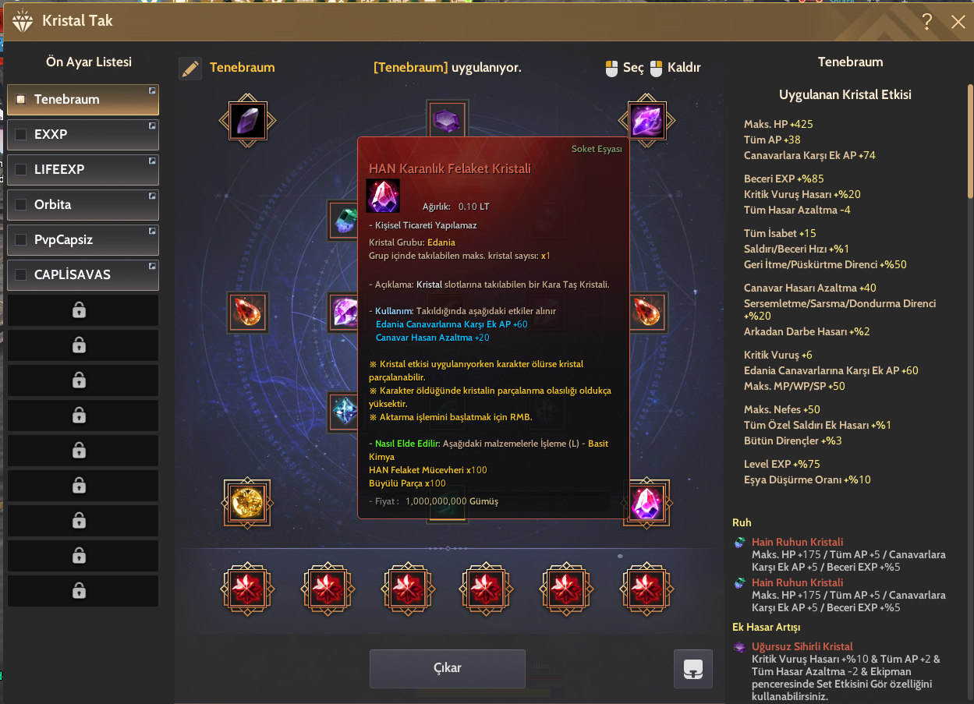
Task: Click the Çıkar button
Action: click(448, 668)
